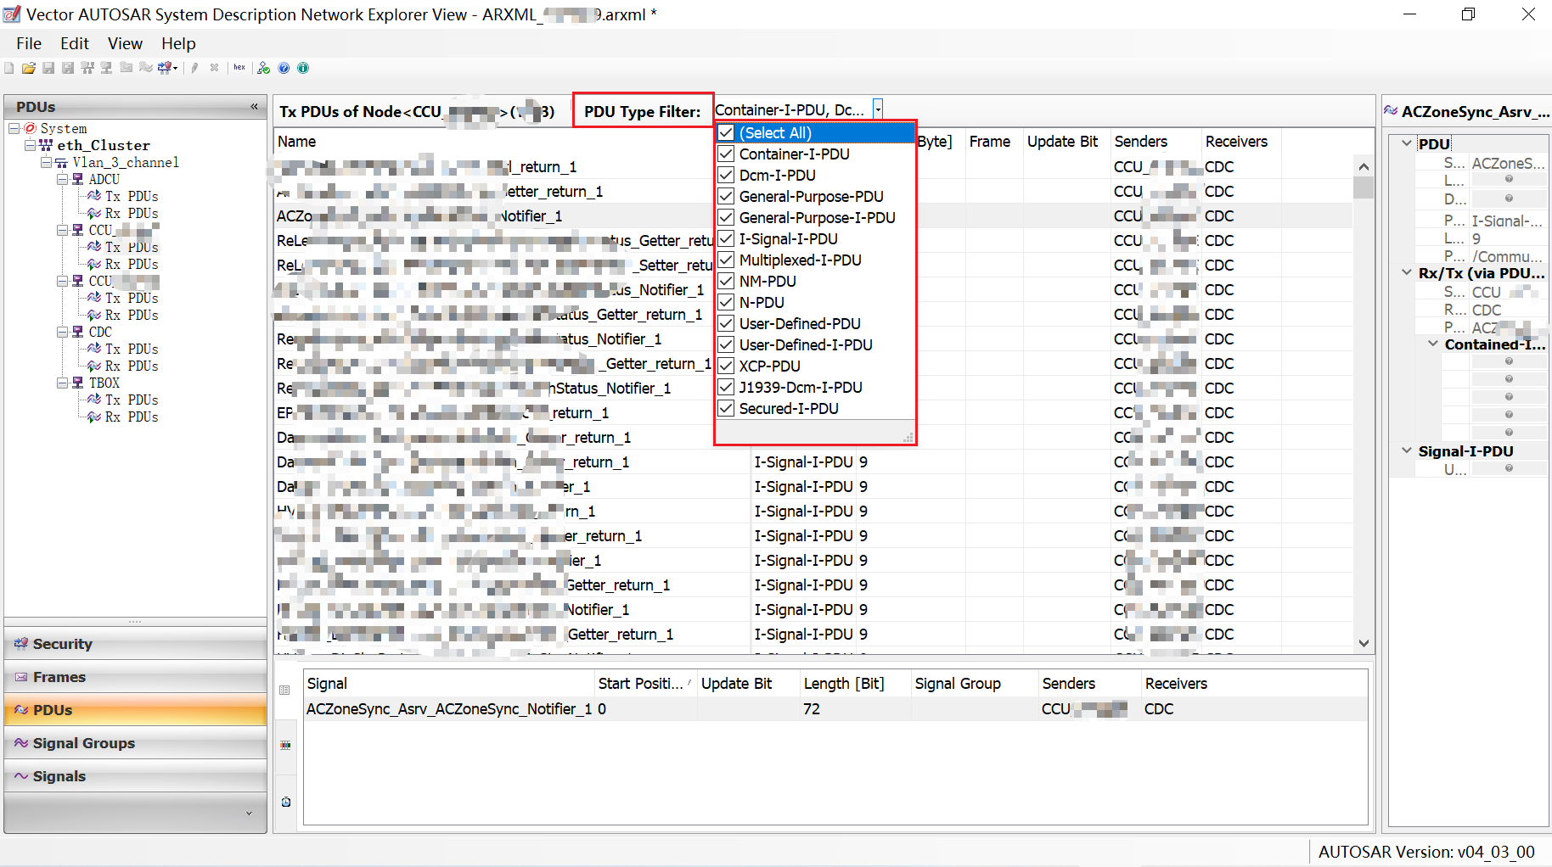Select Rx PDUs icon under TBOX
The width and height of the screenshot is (1552, 867).
click(94, 417)
